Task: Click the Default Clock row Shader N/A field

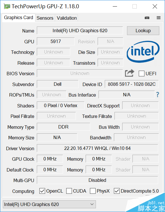Action: pos(146,170)
